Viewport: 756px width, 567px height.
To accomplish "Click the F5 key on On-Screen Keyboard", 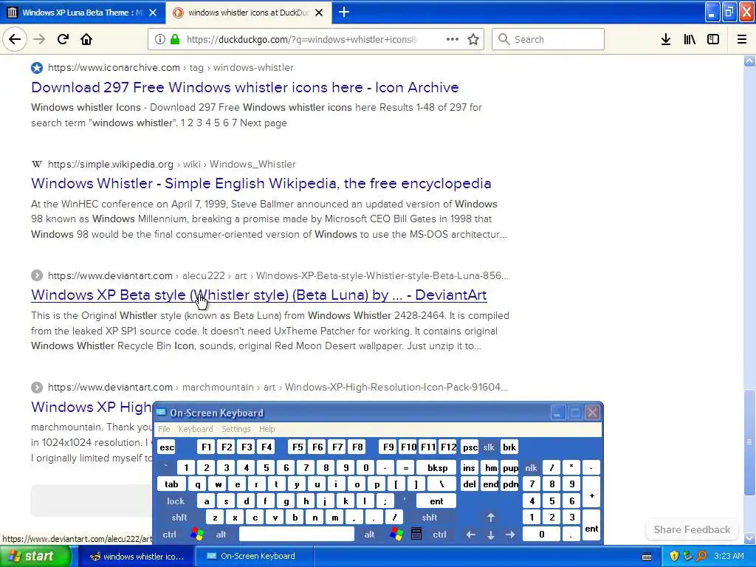I will 298,447.
